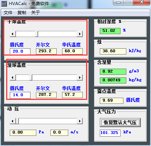Click velocity m/s field showing 0.0
Image resolution: width=151 pixels, height=146 pixels.
point(59,133)
